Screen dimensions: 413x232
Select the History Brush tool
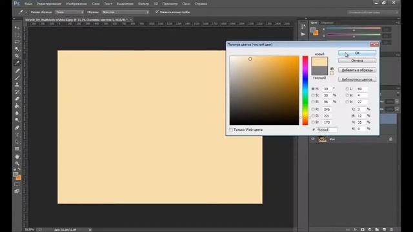coord(17,92)
